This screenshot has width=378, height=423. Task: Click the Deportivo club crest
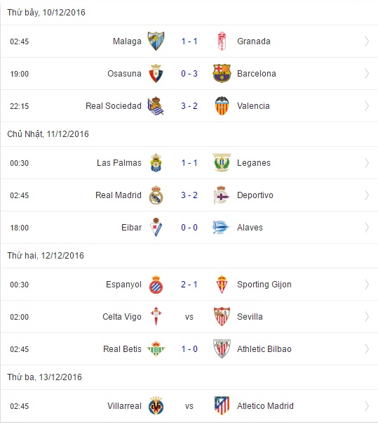point(222,195)
